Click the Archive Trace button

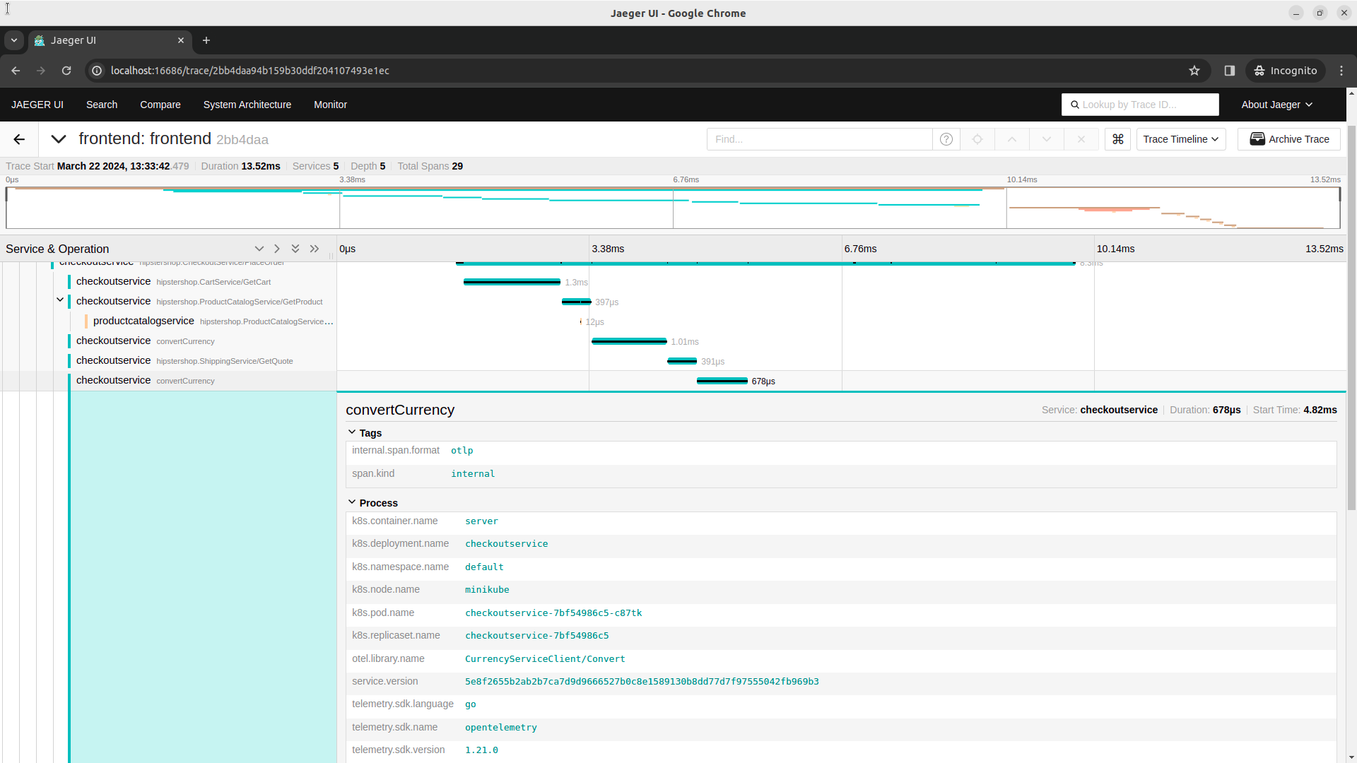(1289, 138)
